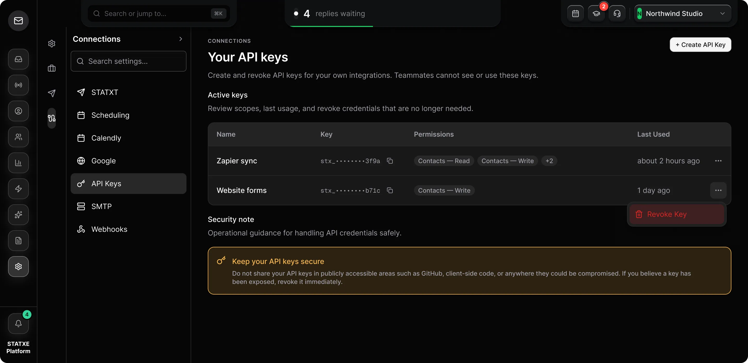This screenshot has height=363, width=748.
Task: Select the general settings gear in secondary rail
Action: pyautogui.click(x=52, y=44)
